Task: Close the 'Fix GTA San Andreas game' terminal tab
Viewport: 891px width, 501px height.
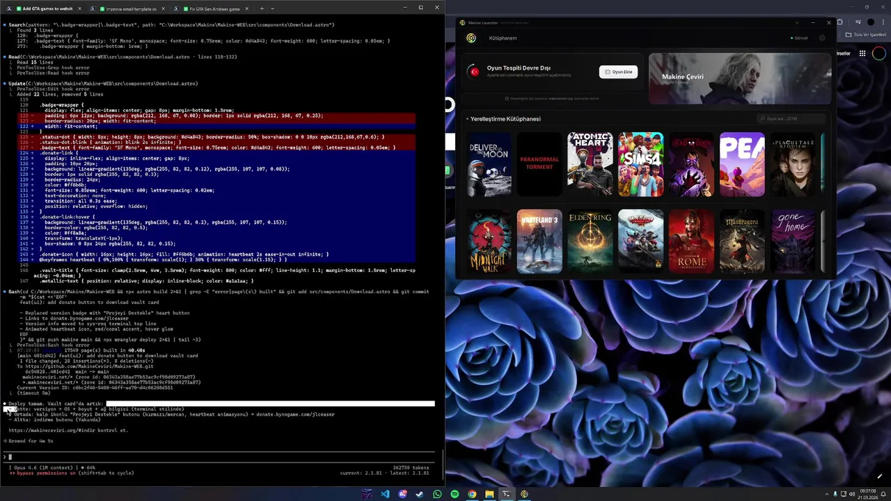Action: pos(246,9)
